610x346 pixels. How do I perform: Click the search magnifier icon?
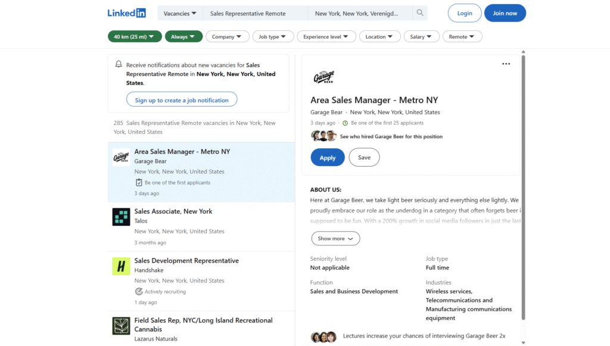[420, 13]
